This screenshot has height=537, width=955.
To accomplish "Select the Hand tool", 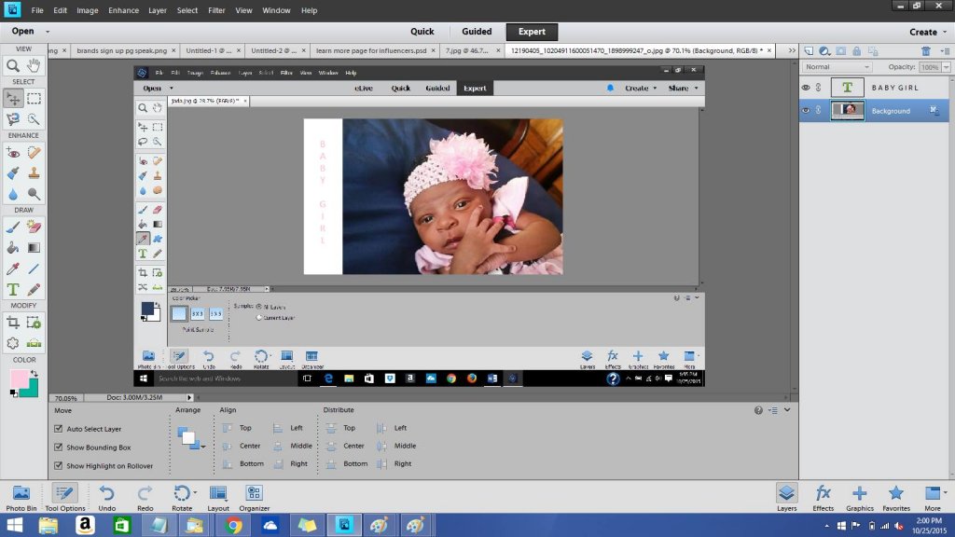I will click(x=35, y=65).
